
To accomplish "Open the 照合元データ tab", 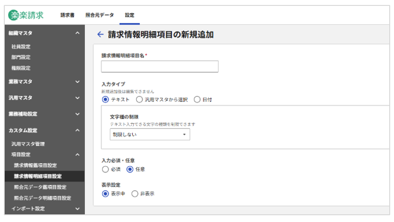I will pyautogui.click(x=100, y=15).
